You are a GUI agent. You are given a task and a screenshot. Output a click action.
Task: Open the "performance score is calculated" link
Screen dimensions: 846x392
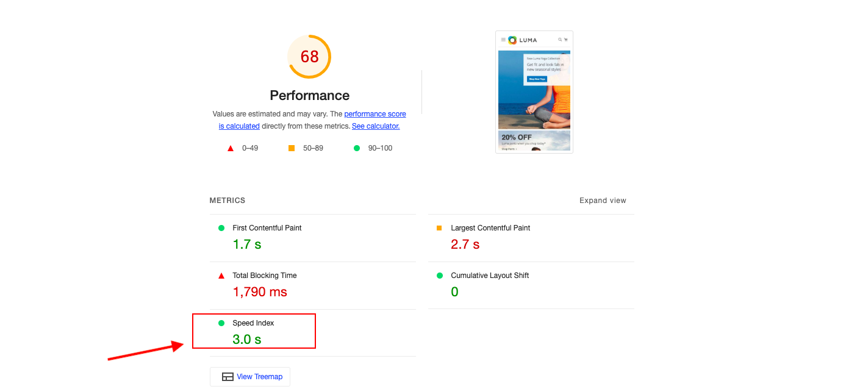[375, 114]
